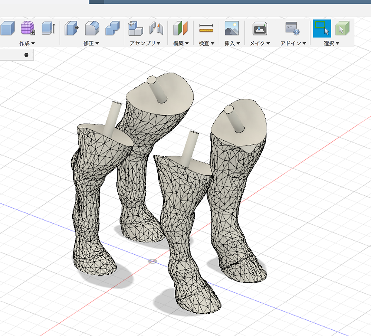The width and height of the screenshot is (371, 336).
Task: Open the アドイン dropdown menu
Action: pos(293,43)
